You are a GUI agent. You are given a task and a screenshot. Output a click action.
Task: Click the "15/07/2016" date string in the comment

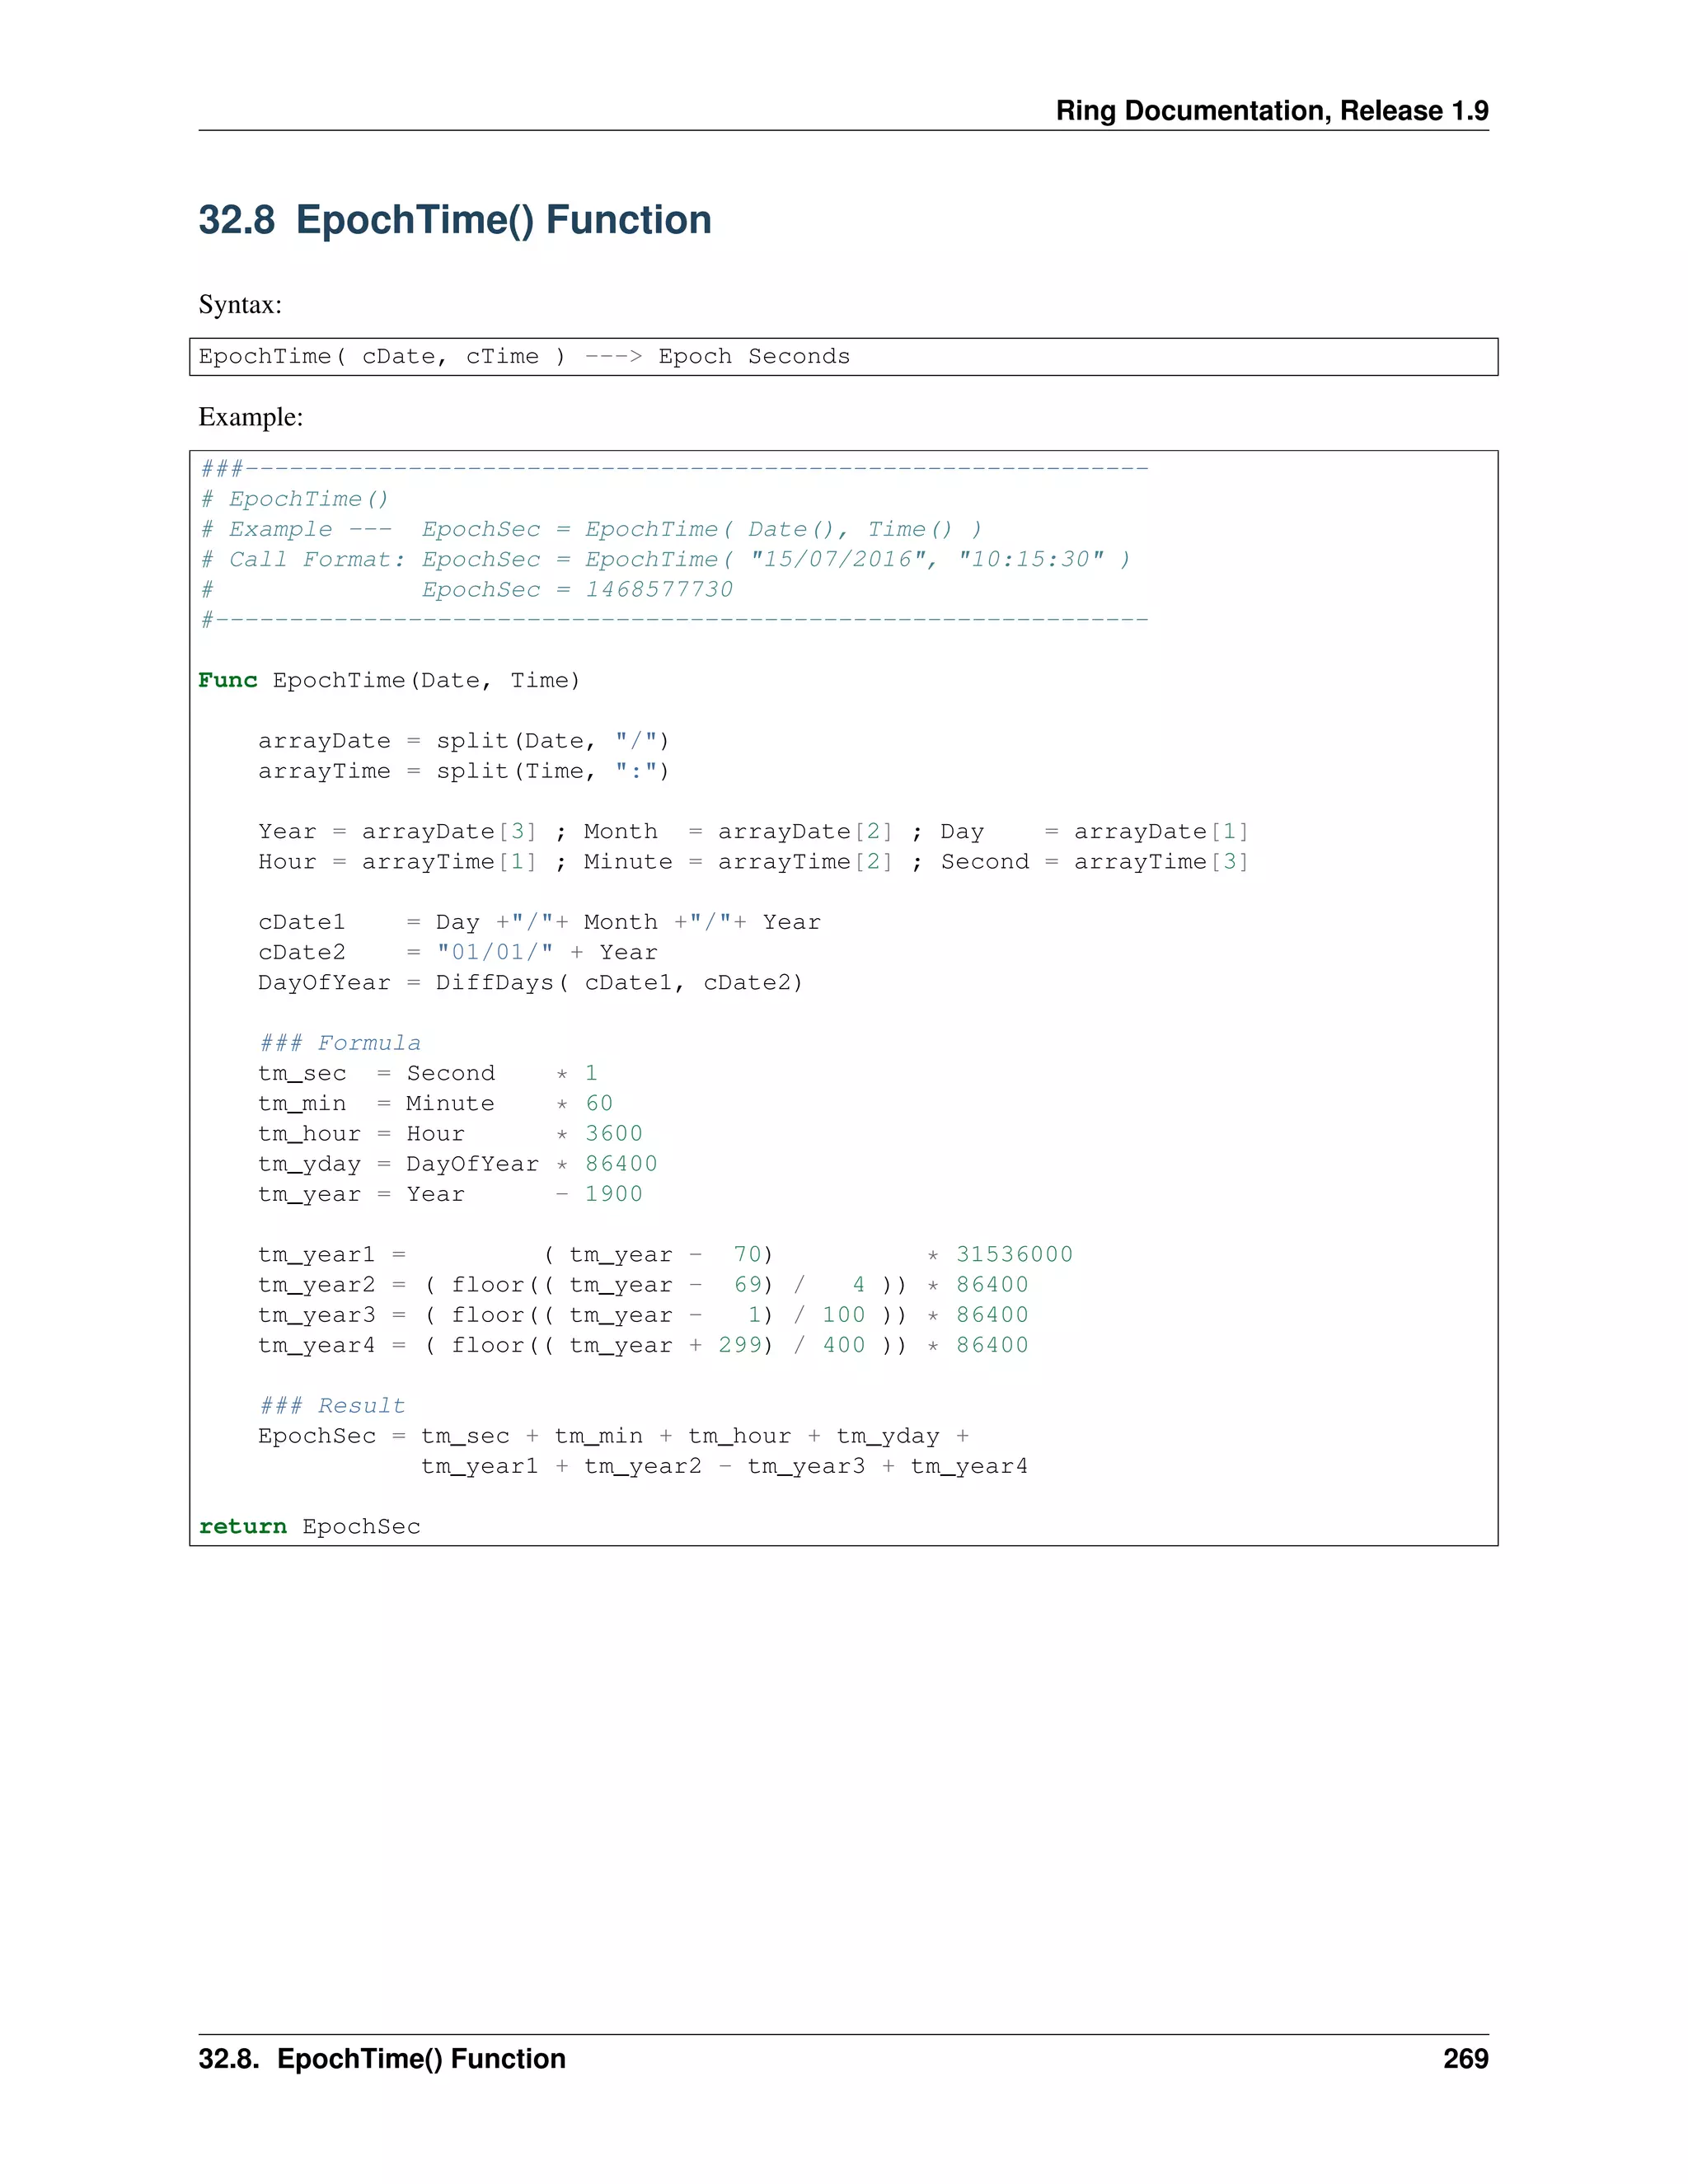tap(838, 559)
